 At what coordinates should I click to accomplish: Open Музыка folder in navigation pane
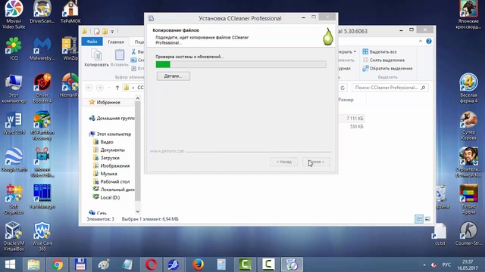(105, 174)
